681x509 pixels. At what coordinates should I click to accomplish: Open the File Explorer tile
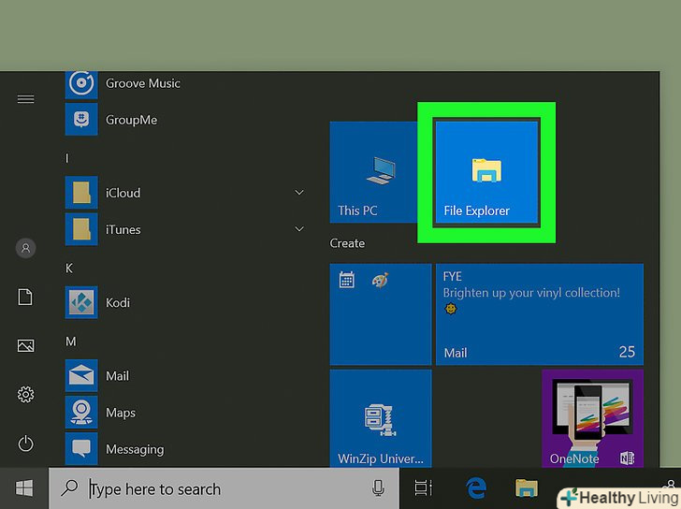pos(485,172)
